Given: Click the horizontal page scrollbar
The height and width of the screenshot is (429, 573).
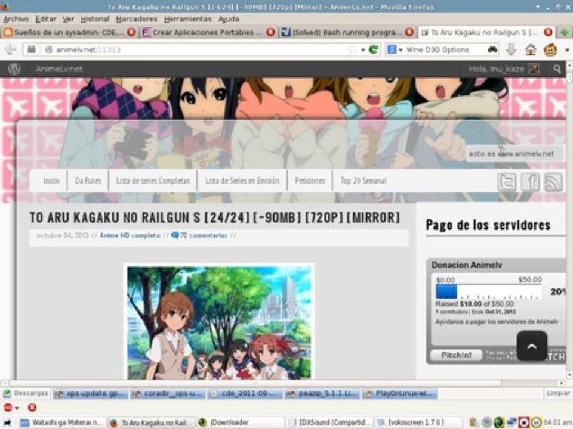Looking at the screenshot, I should pos(256,383).
